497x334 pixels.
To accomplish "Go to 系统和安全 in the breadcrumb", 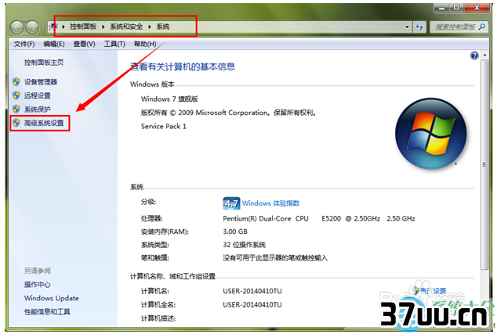I will 126,27.
